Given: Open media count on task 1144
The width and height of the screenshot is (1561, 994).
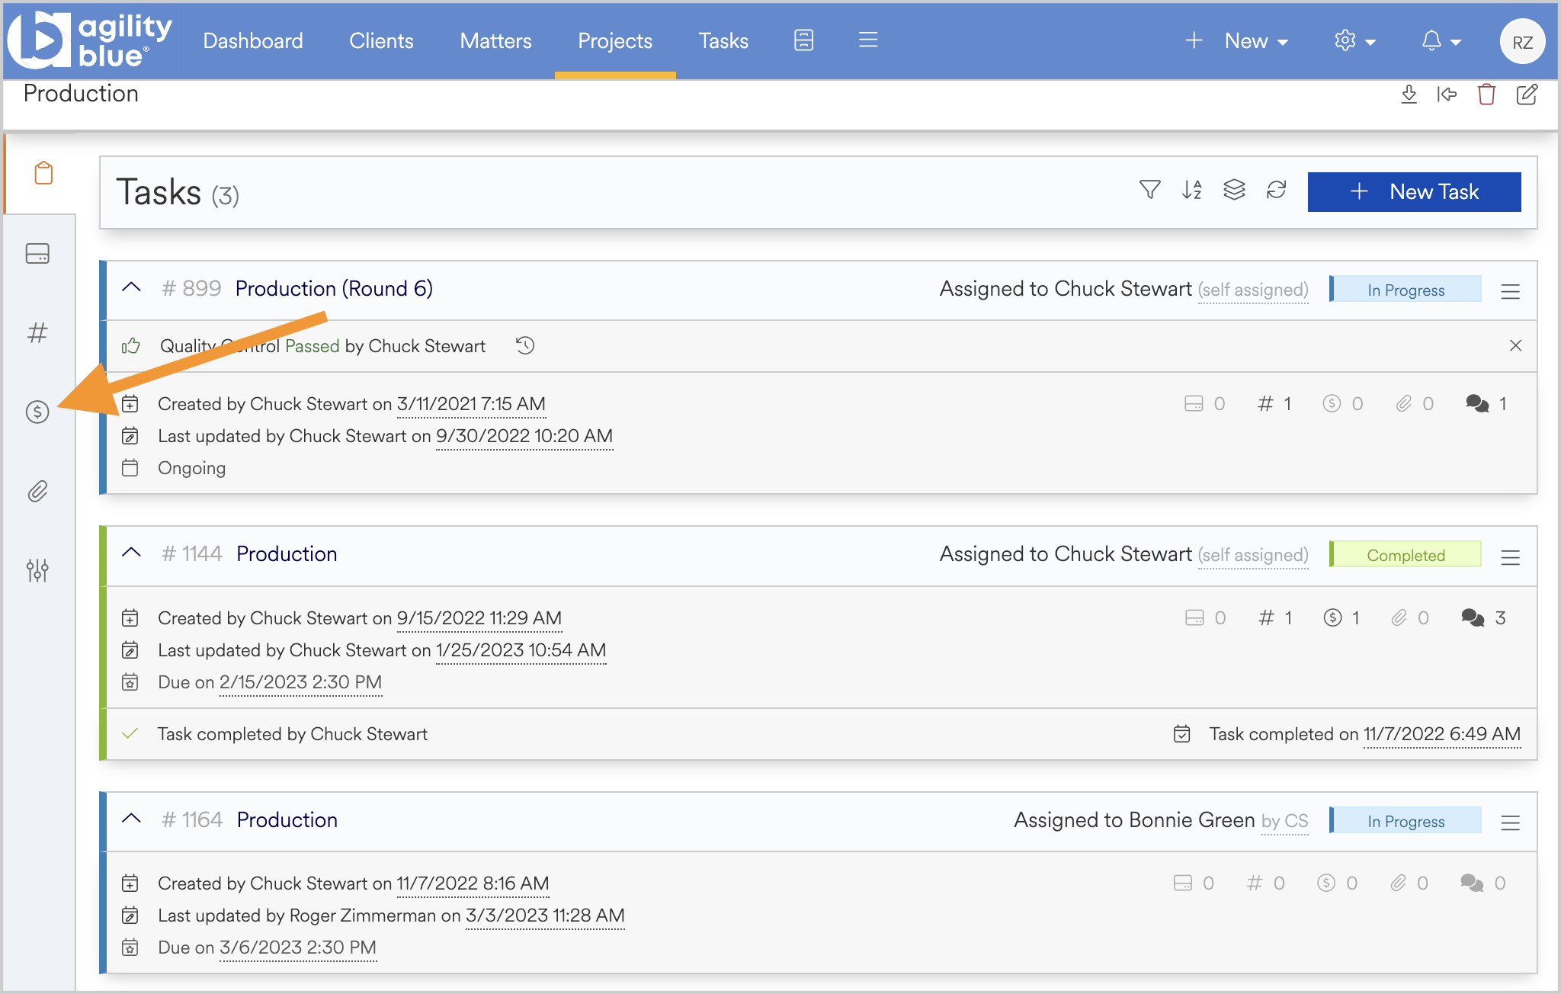Looking at the screenshot, I should [x=1206, y=618].
